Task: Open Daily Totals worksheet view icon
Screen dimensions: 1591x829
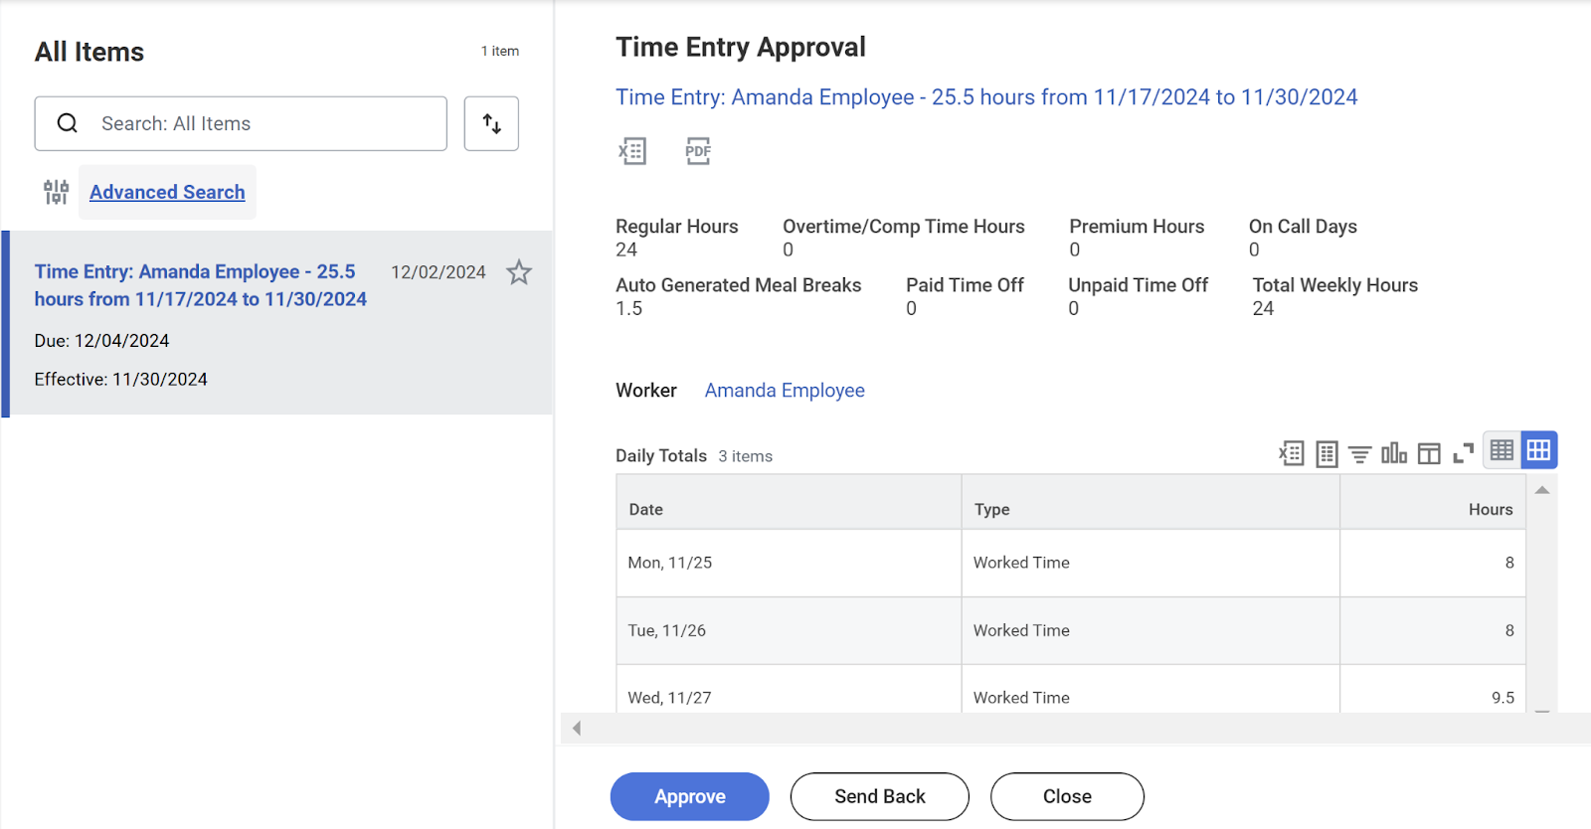Action: coord(1326,454)
